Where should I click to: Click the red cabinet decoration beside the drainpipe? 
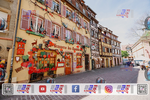(x=21, y=48)
